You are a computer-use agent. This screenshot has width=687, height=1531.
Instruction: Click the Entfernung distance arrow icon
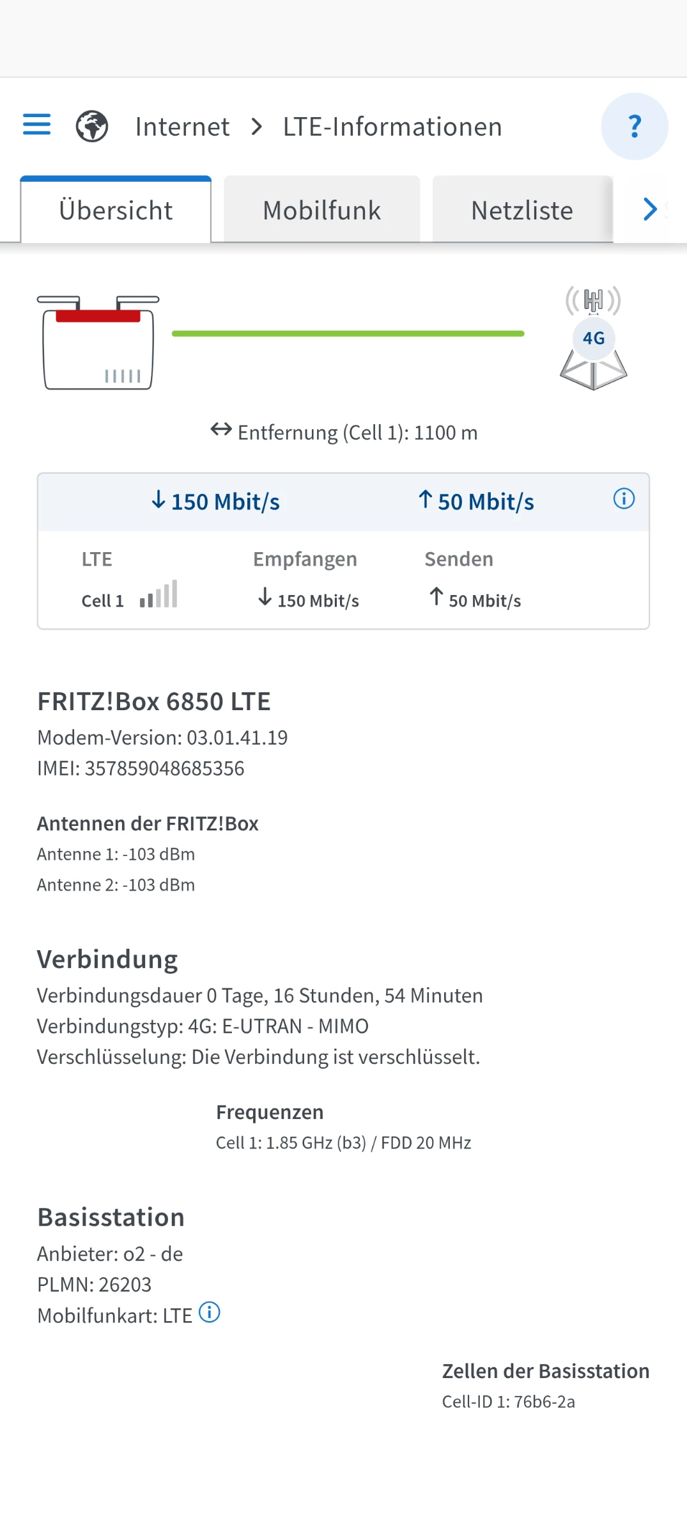[x=221, y=429]
